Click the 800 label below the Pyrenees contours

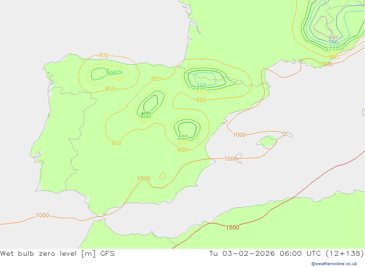[201, 100]
